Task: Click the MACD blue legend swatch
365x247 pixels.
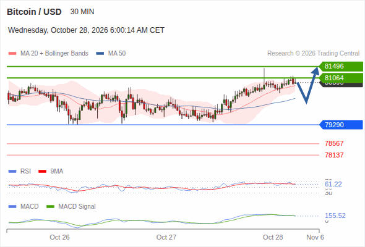Action: tap(12, 206)
